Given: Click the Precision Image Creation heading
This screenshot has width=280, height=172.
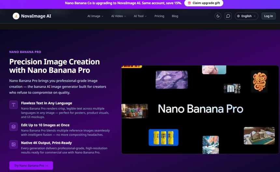Looking at the screenshot, I should (x=54, y=66).
